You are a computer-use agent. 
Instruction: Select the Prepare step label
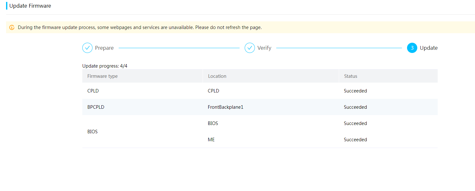104,48
